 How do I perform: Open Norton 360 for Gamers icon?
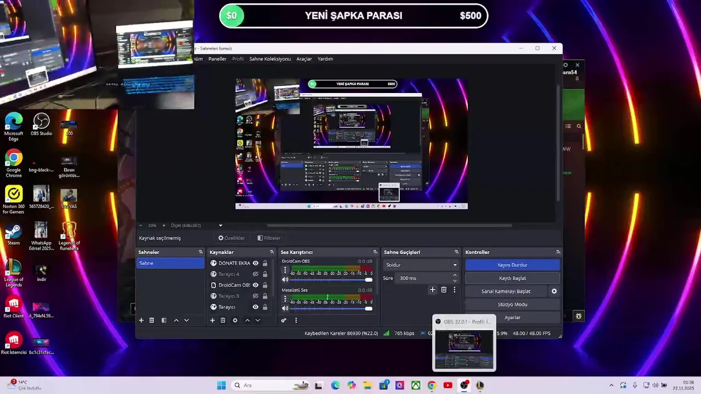click(x=14, y=200)
